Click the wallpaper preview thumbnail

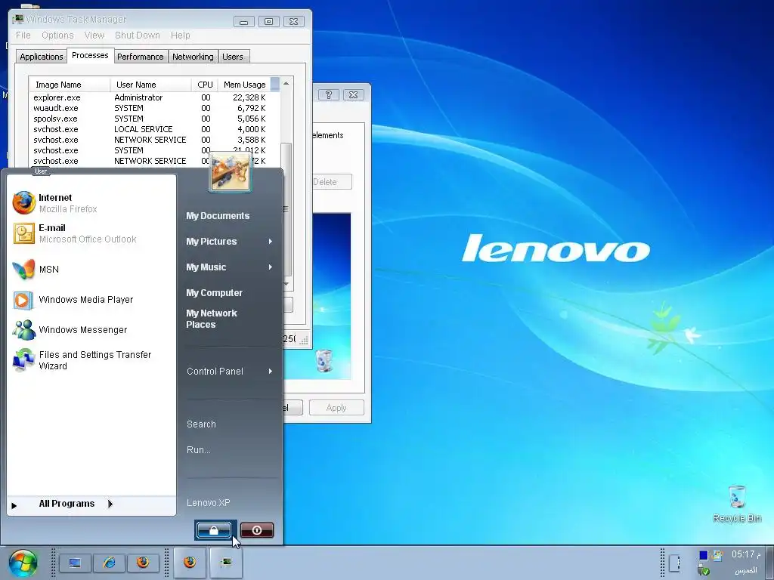pos(331,296)
